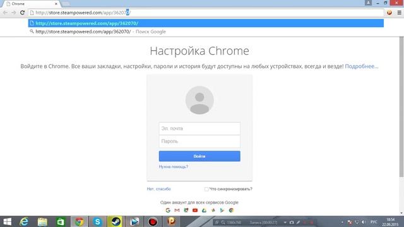The height and width of the screenshot is (227, 404).
Task: Click the 'Эл. почта' email field
Action: (x=199, y=129)
